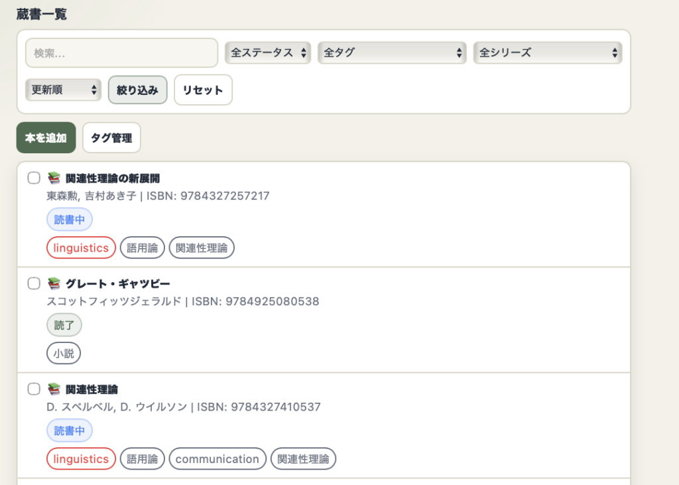Click 本を追加 to add a book
This screenshot has height=485, width=679.
(46, 138)
